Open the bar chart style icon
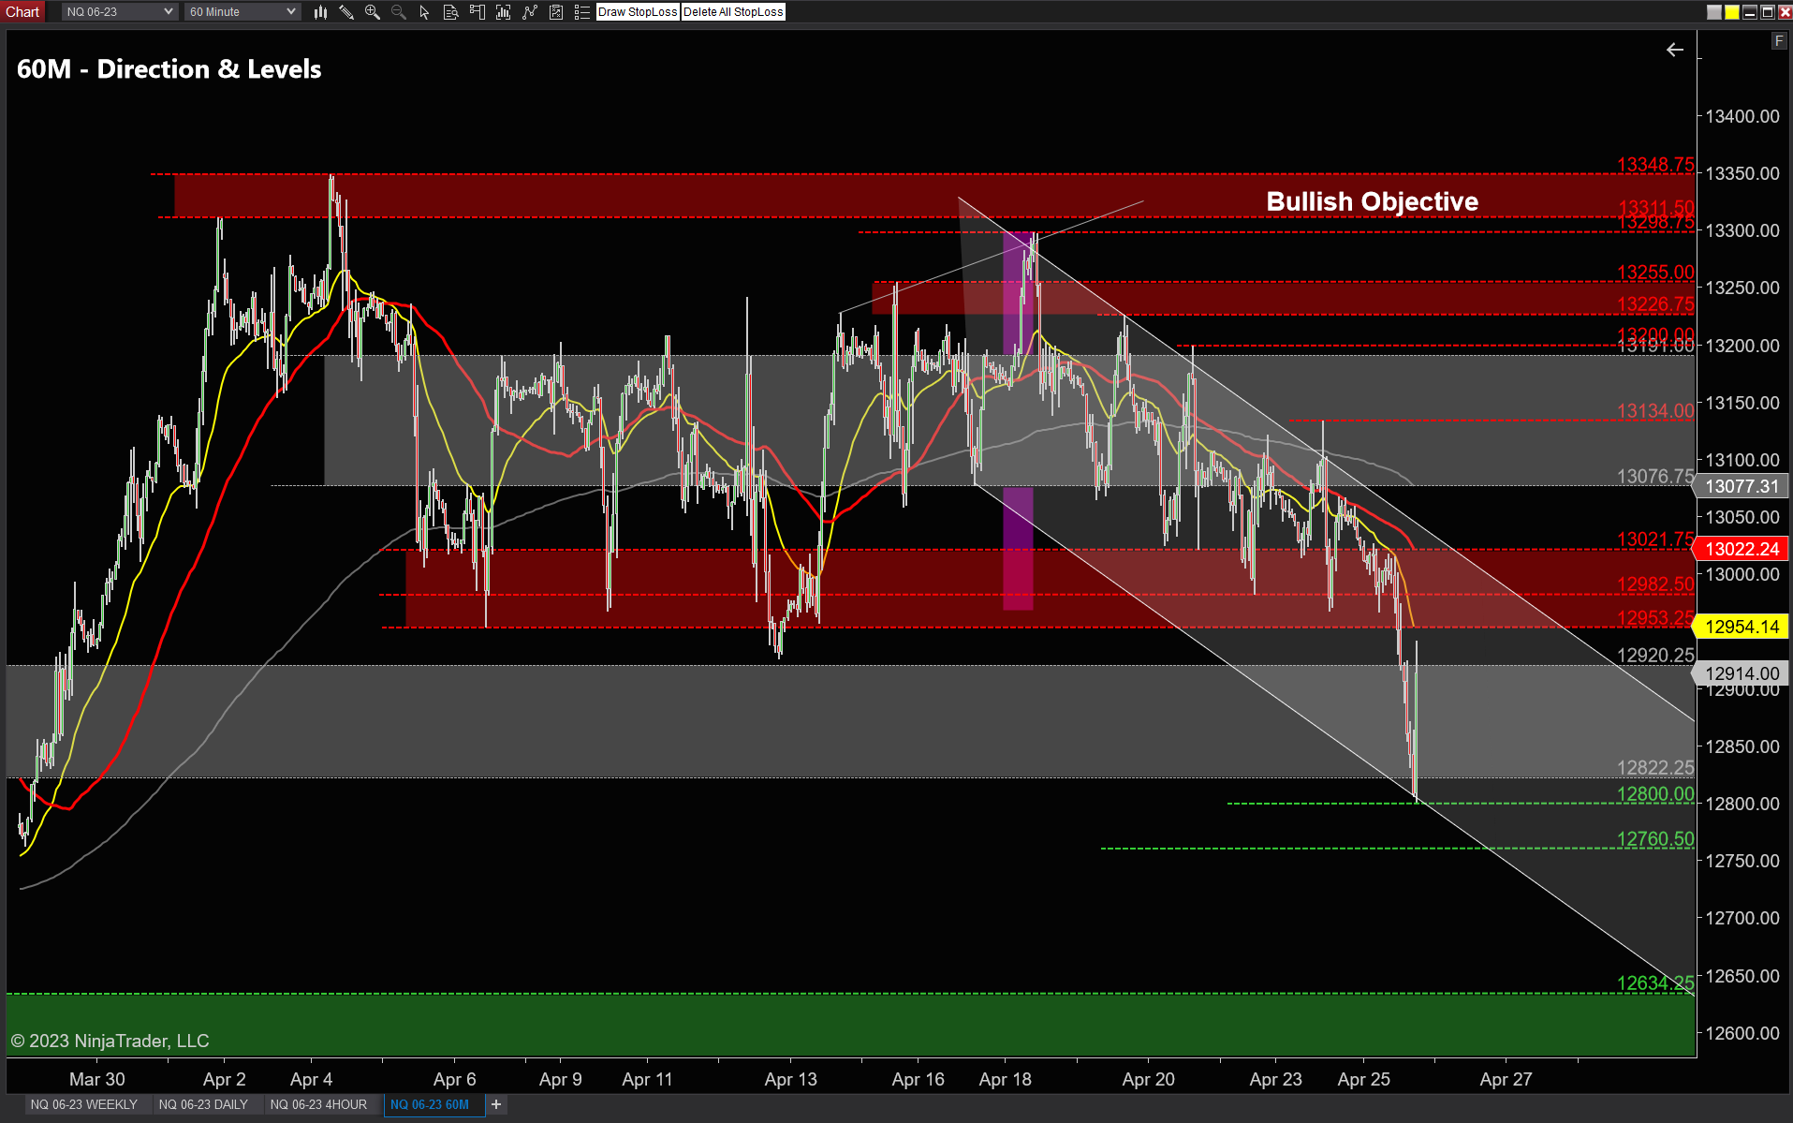1793x1123 pixels. [320, 12]
